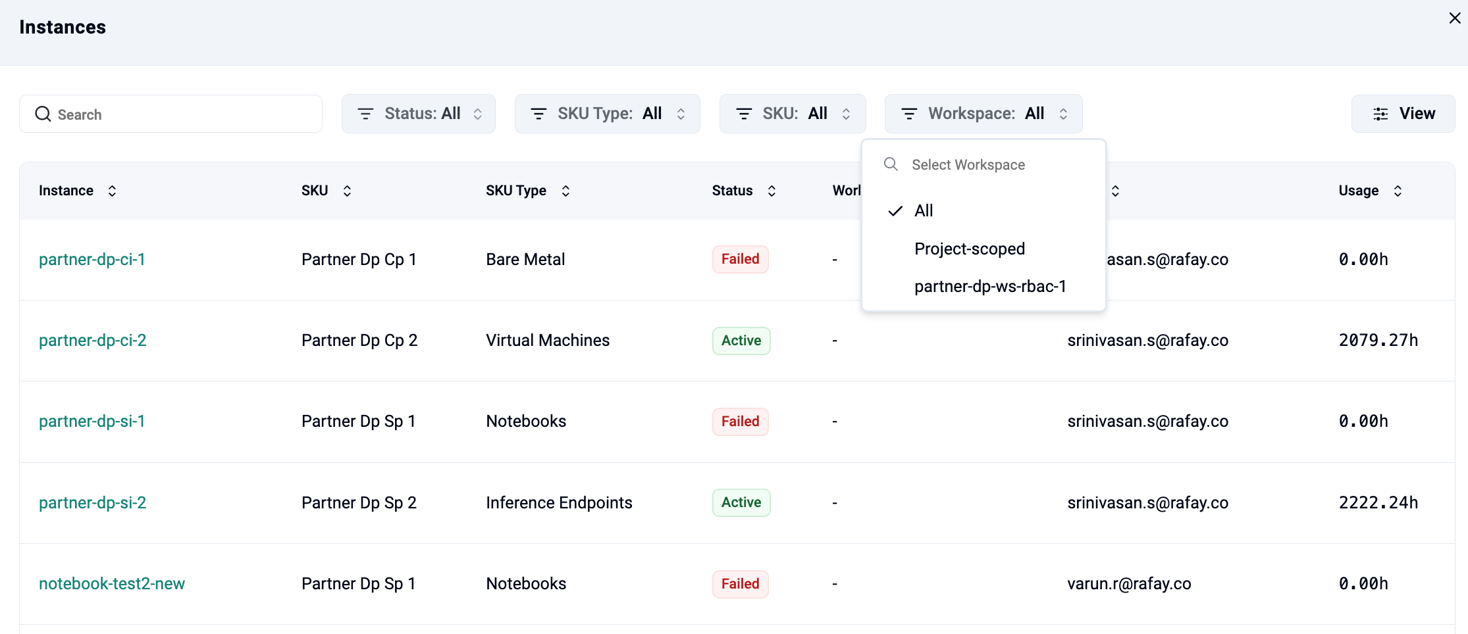The width and height of the screenshot is (1468, 634).
Task: Open the Status filter dropdown
Action: pyautogui.click(x=419, y=114)
